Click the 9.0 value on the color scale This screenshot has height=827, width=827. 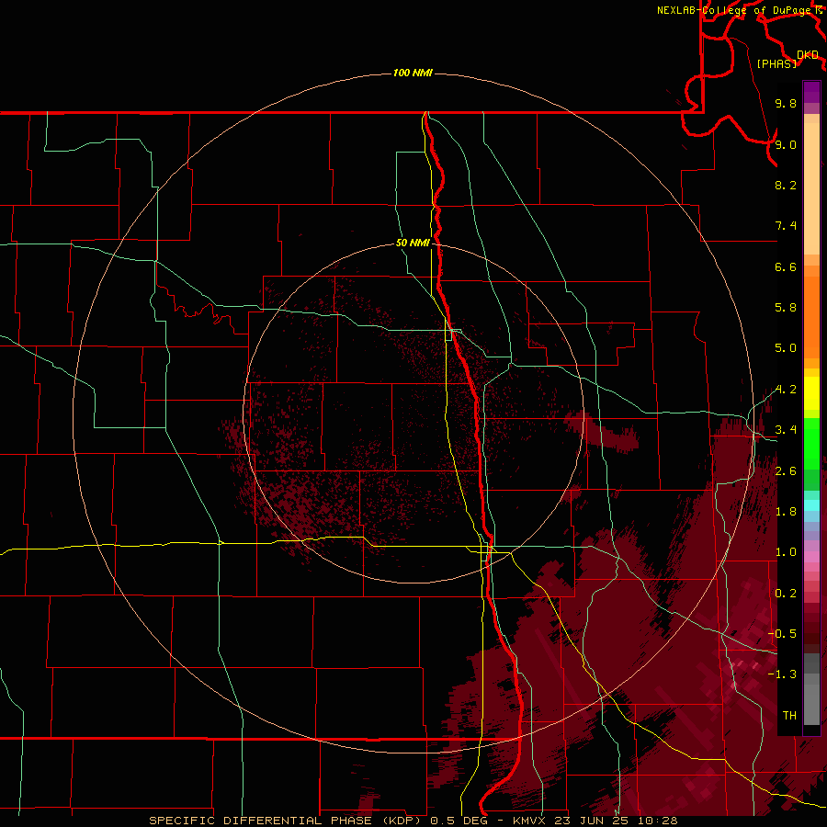point(786,144)
